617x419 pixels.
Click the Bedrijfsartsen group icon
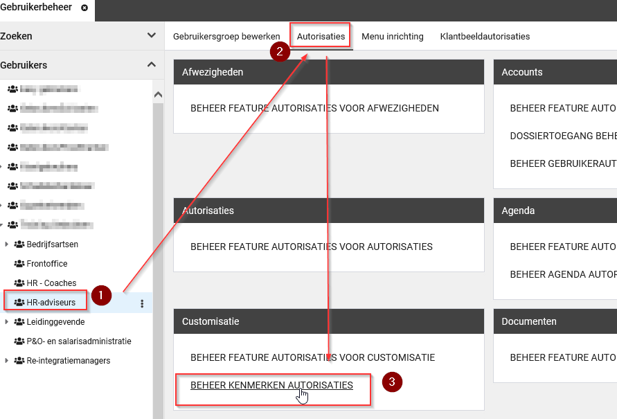[19, 244]
